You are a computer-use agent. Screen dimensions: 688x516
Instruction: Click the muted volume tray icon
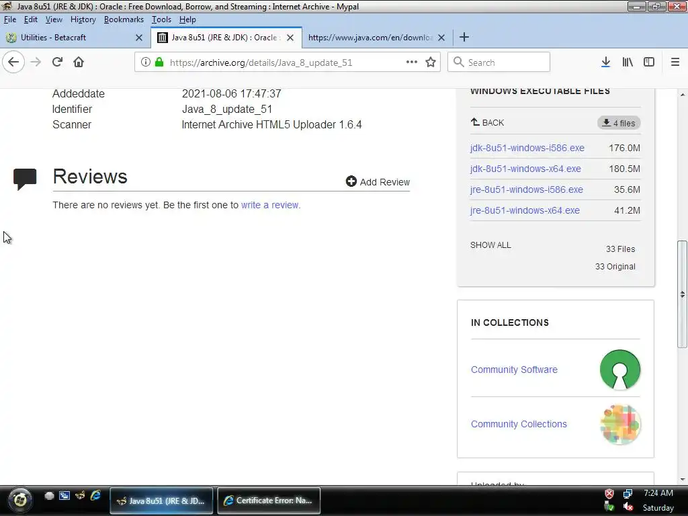[628, 507]
